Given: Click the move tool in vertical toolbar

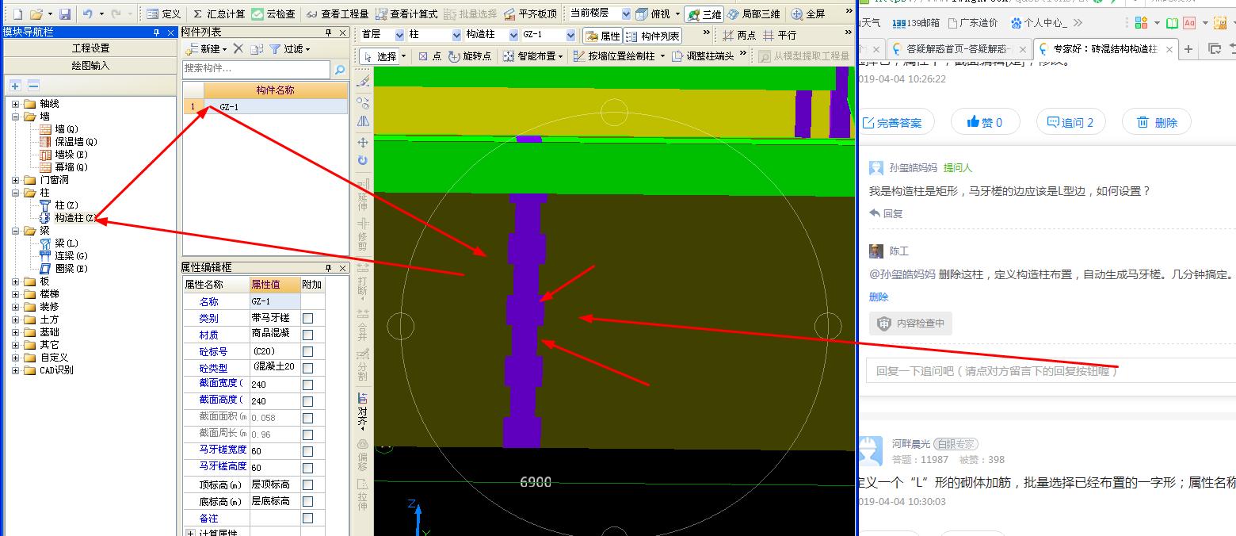Looking at the screenshot, I should [363, 142].
